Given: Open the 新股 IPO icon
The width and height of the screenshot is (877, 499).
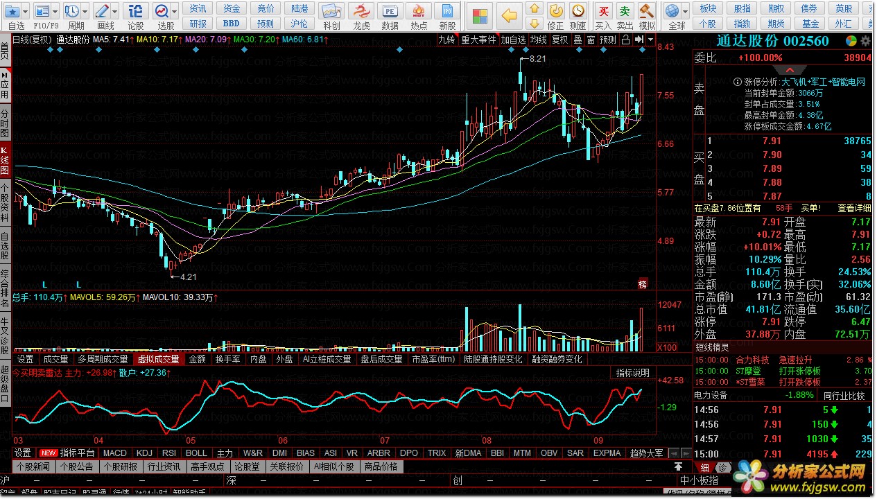Looking at the screenshot, I should (448, 11).
